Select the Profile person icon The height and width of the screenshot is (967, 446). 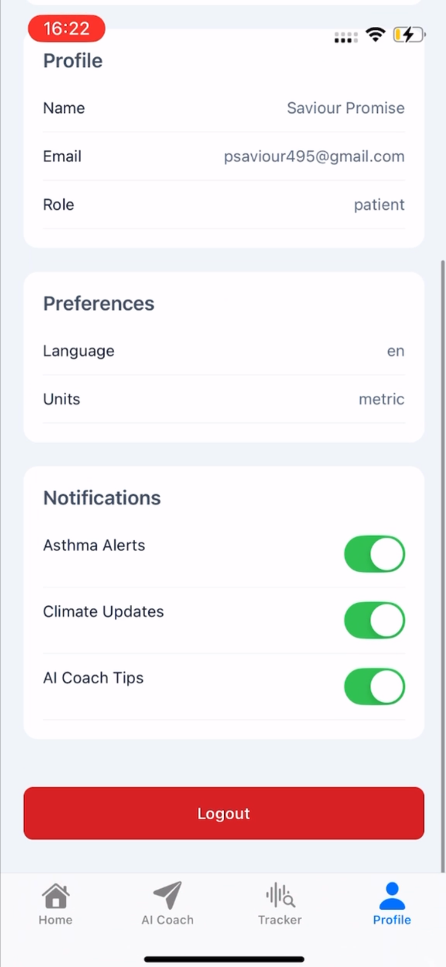click(x=392, y=896)
